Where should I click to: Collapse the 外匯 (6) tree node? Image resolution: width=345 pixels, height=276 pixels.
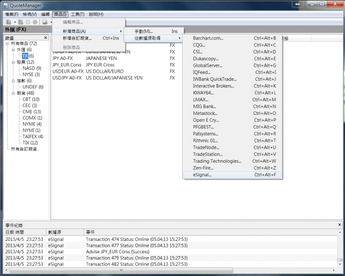[13, 50]
